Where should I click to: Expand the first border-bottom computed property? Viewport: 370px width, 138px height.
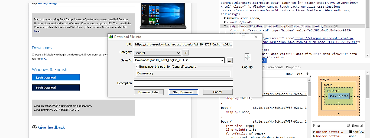pyautogui.click(x=314, y=132)
